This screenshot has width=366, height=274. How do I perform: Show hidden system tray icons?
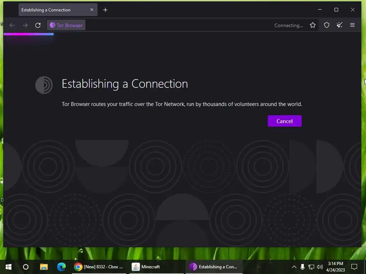[294, 267]
